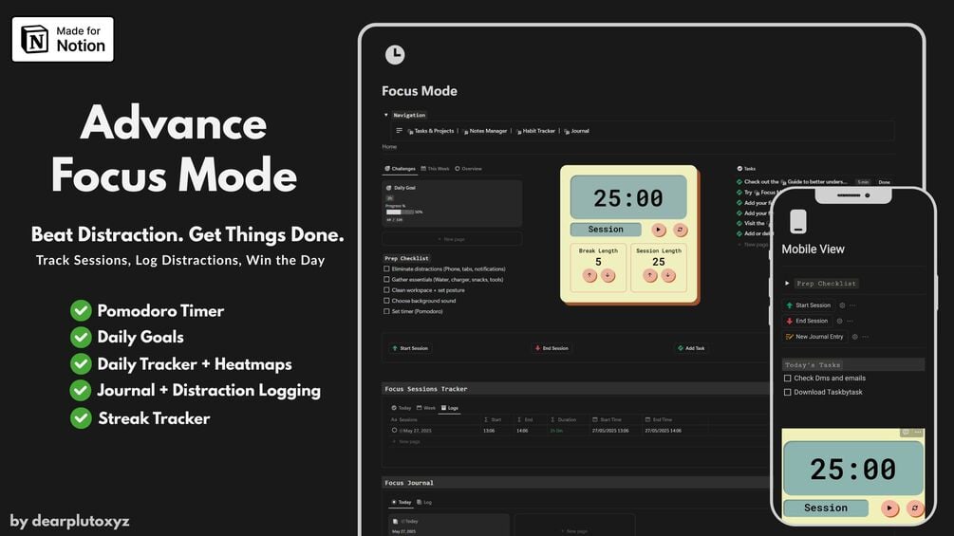Open settings gear beside mobile Start Session

tap(842, 305)
